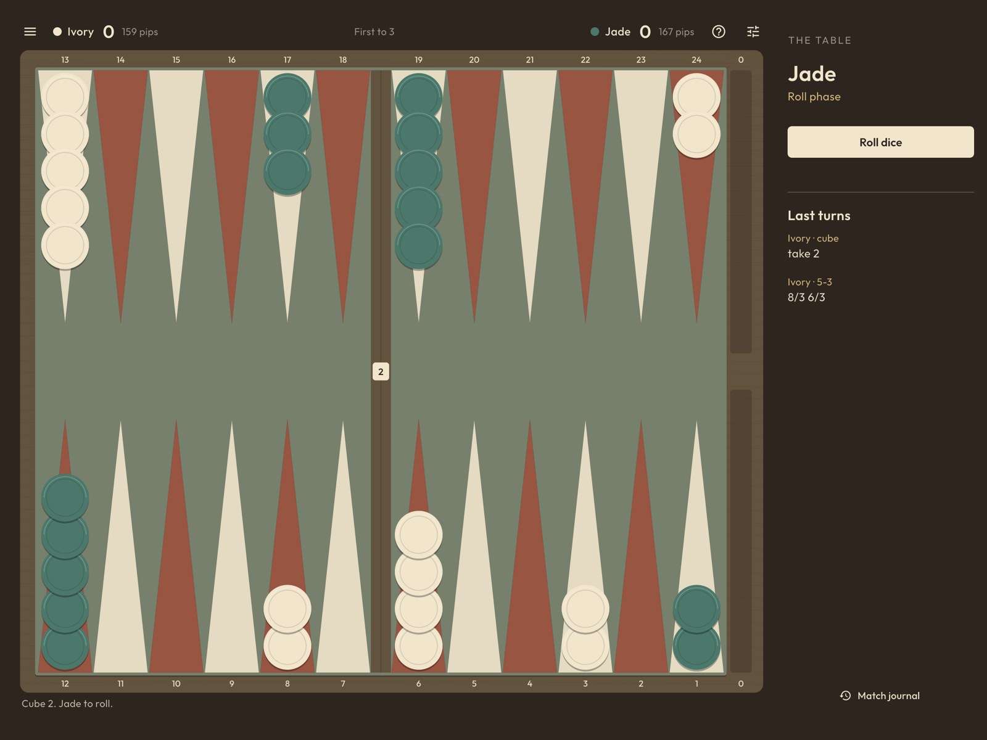Click the doubling cube showing 2

point(381,371)
